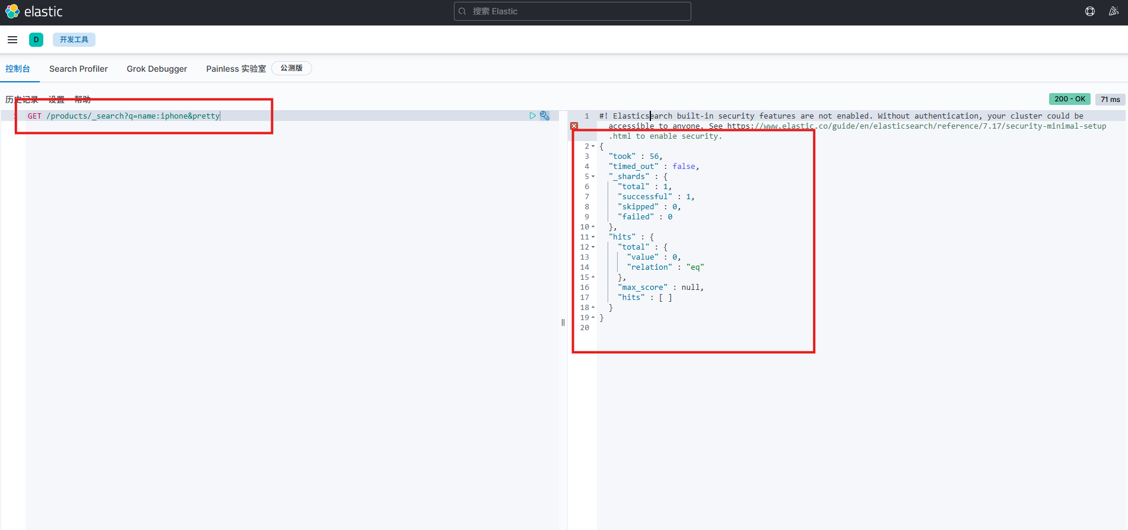Click the 开发工具 breadcrumb
The height and width of the screenshot is (530, 1128).
click(74, 40)
